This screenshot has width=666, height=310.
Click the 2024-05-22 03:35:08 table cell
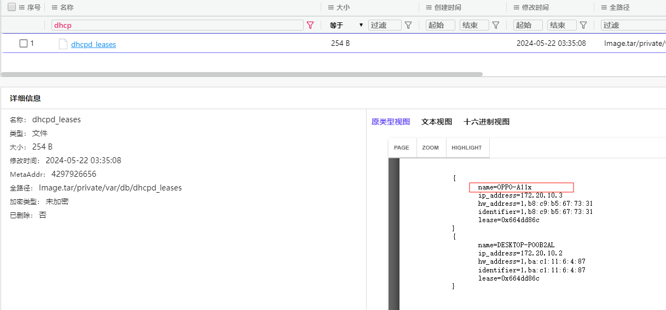[551, 43]
